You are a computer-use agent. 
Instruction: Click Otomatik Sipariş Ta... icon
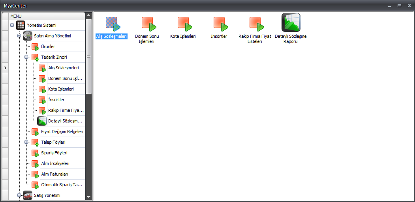coord(35,185)
